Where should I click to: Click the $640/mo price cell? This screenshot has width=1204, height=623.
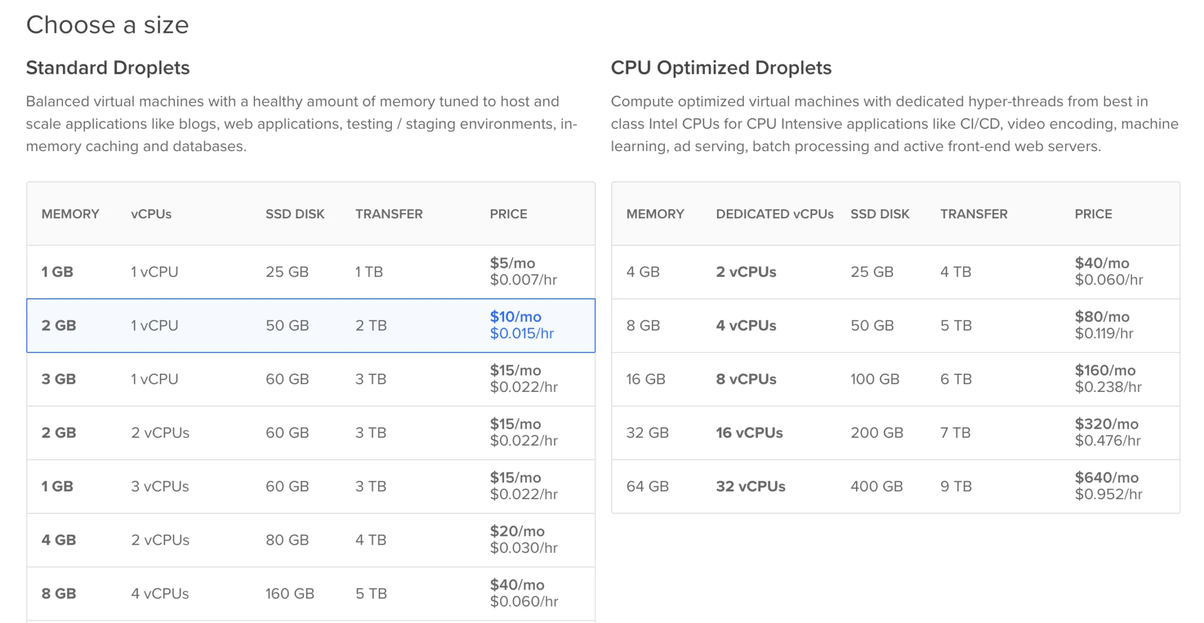1106,477
